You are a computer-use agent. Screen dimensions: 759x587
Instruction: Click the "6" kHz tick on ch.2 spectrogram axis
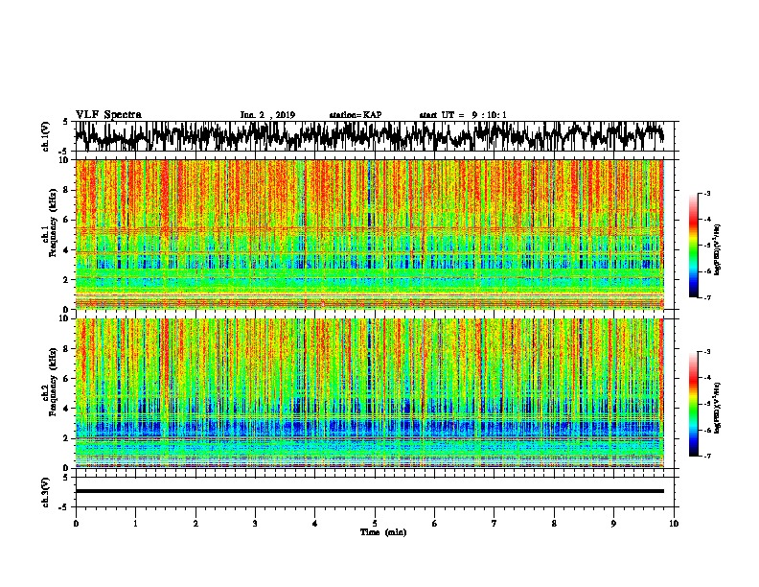[x=68, y=378]
